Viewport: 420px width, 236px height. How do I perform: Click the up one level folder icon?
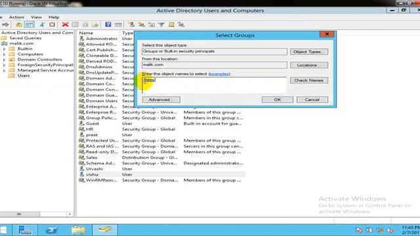click(19, 25)
